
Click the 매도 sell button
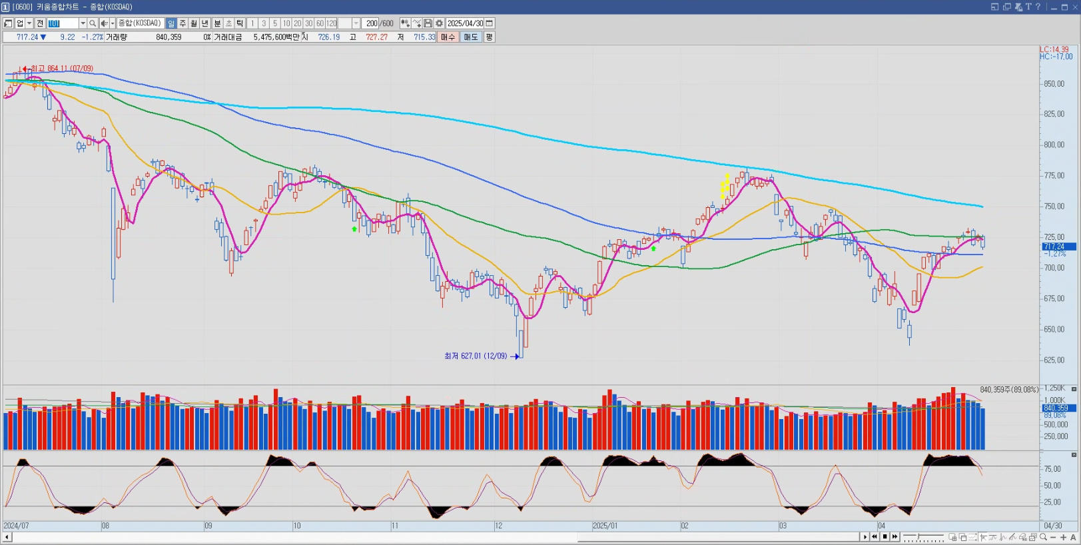tap(471, 37)
